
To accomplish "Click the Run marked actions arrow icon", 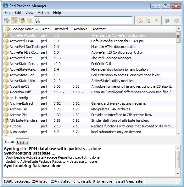I will pos(156,20).
